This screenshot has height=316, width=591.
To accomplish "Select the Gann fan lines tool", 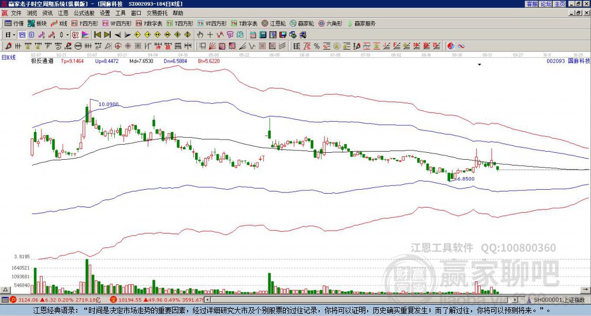I will [212, 46].
